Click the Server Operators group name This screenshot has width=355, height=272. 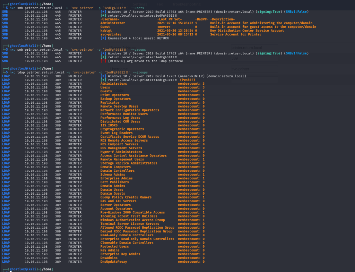(x=115, y=205)
